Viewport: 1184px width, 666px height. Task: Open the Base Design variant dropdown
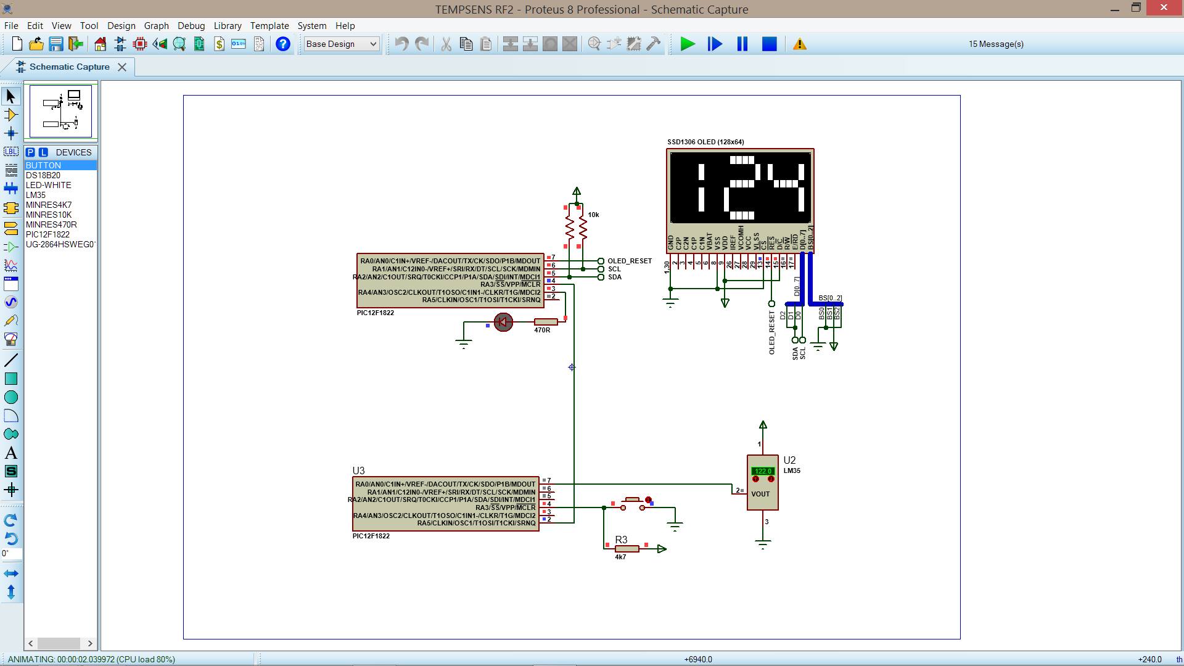click(341, 44)
